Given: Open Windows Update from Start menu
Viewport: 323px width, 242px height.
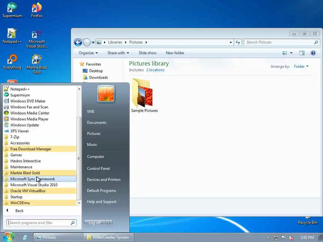Looking at the screenshot, I should tap(40, 125).
